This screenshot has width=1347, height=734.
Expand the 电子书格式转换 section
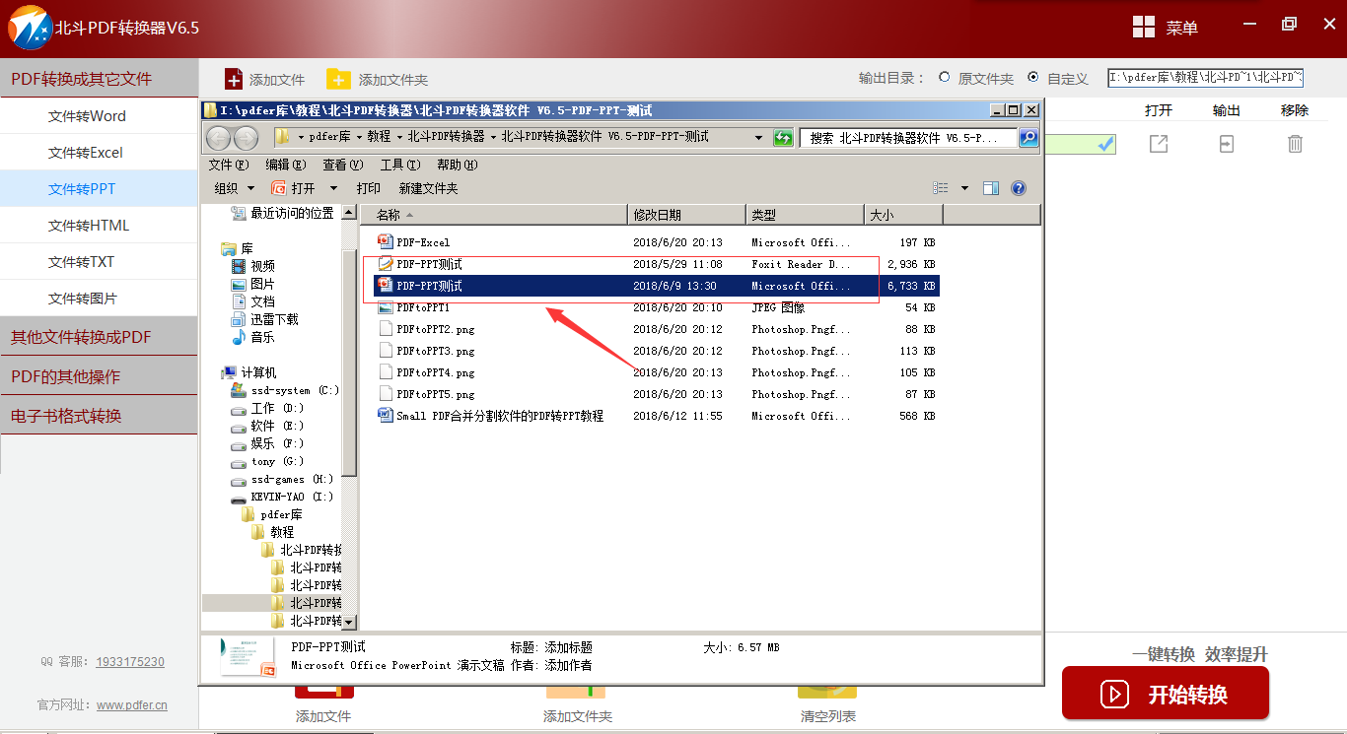[x=99, y=416]
